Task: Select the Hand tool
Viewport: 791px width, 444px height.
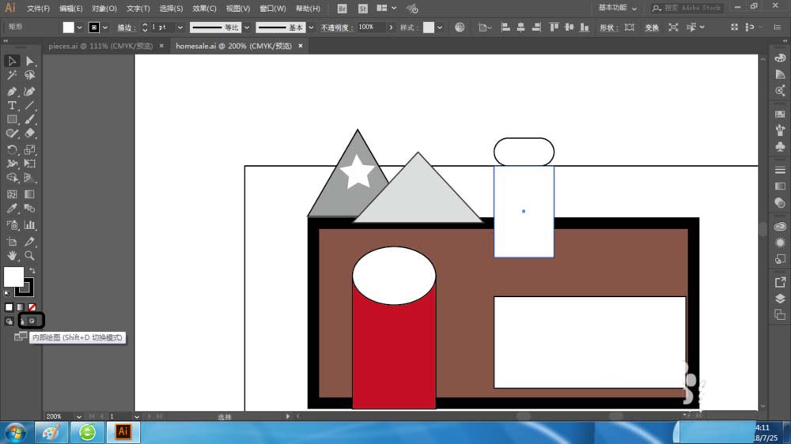Action: pyautogui.click(x=12, y=256)
